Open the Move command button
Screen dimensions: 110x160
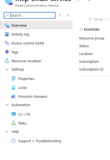pos(95,19)
